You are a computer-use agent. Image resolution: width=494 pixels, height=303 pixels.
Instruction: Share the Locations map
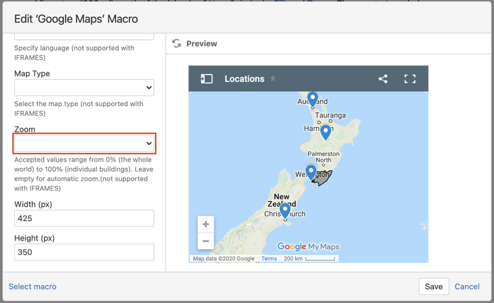pos(383,79)
